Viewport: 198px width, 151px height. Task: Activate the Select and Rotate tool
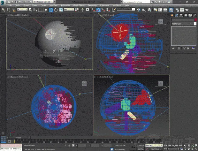56,10
